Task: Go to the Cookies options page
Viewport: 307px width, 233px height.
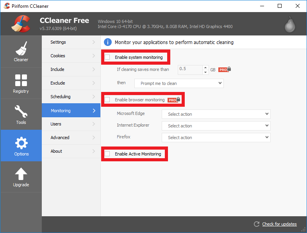Action: coord(71,56)
